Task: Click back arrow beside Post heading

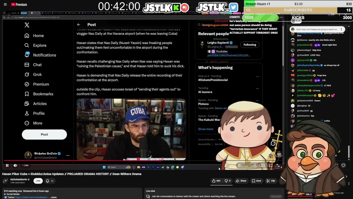Action: coord(79,25)
